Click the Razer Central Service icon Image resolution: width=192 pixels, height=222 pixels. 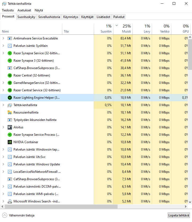coord(10,90)
